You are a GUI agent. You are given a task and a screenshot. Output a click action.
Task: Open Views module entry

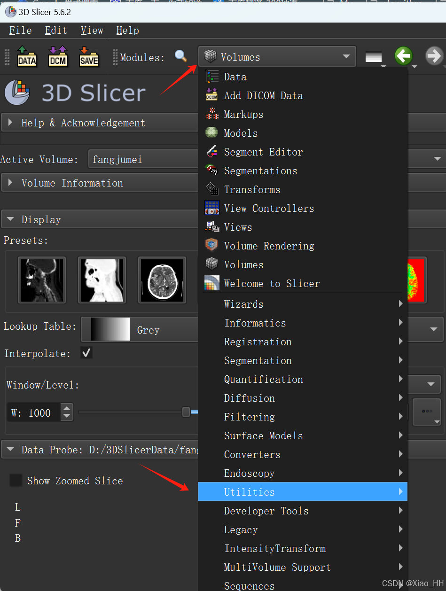(303, 227)
